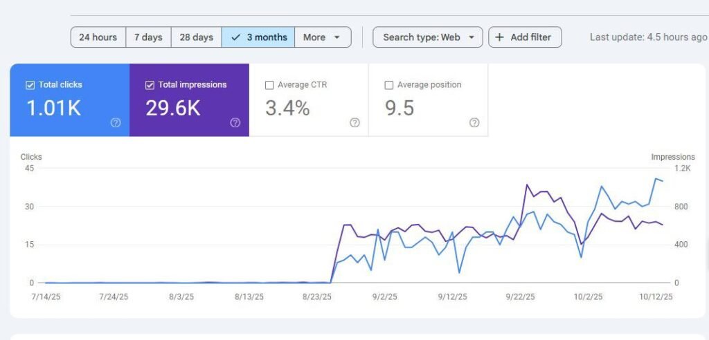
Task: Click the 9/22/25 impressions peak on chart
Action: [527, 185]
